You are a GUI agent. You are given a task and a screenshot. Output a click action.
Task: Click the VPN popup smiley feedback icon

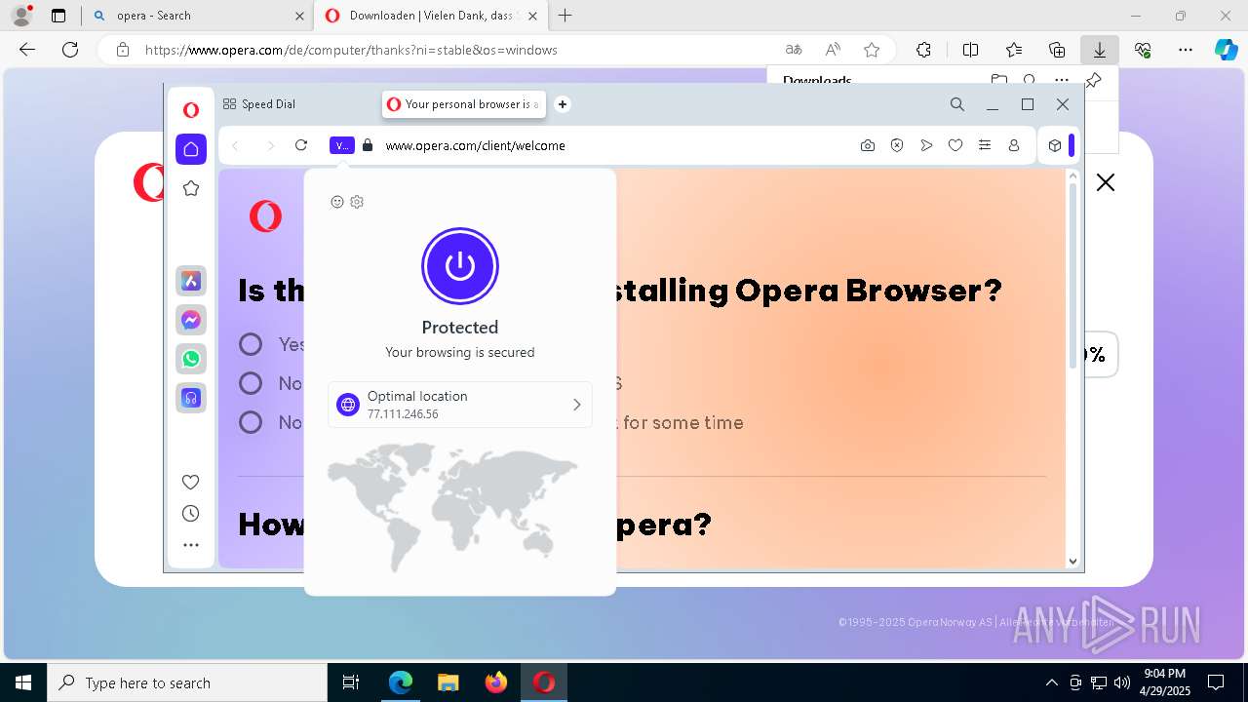[337, 202]
